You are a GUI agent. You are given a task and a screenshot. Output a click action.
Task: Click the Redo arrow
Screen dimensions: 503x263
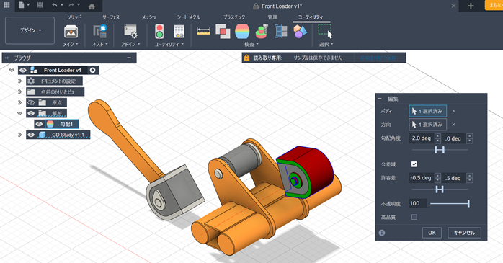point(71,5)
